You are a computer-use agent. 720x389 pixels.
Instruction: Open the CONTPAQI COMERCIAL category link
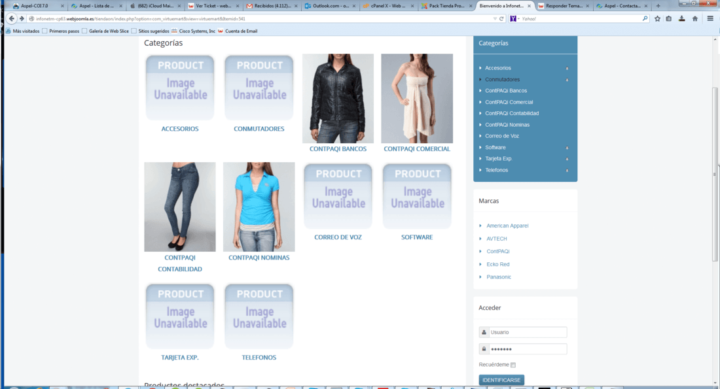coord(417,149)
